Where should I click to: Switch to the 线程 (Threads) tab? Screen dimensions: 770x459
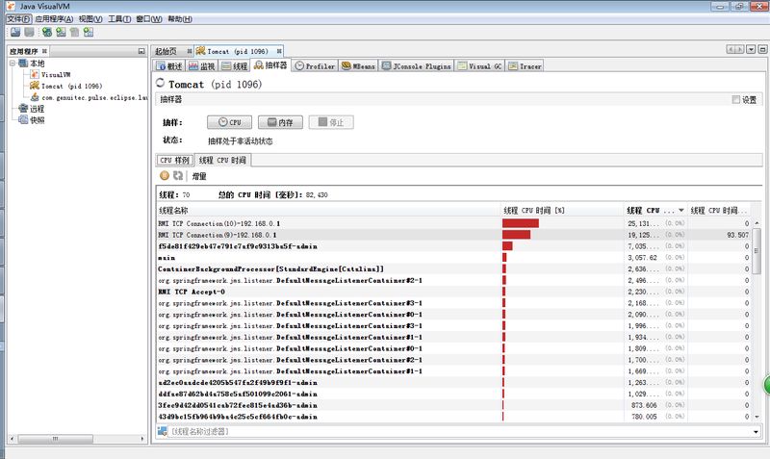tap(234, 65)
